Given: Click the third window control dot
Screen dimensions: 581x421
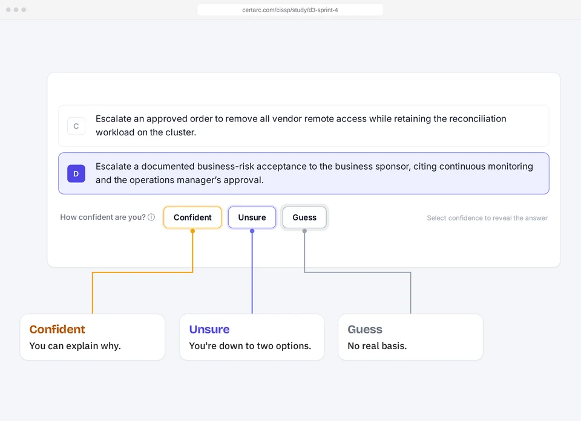Looking at the screenshot, I should click(24, 10).
